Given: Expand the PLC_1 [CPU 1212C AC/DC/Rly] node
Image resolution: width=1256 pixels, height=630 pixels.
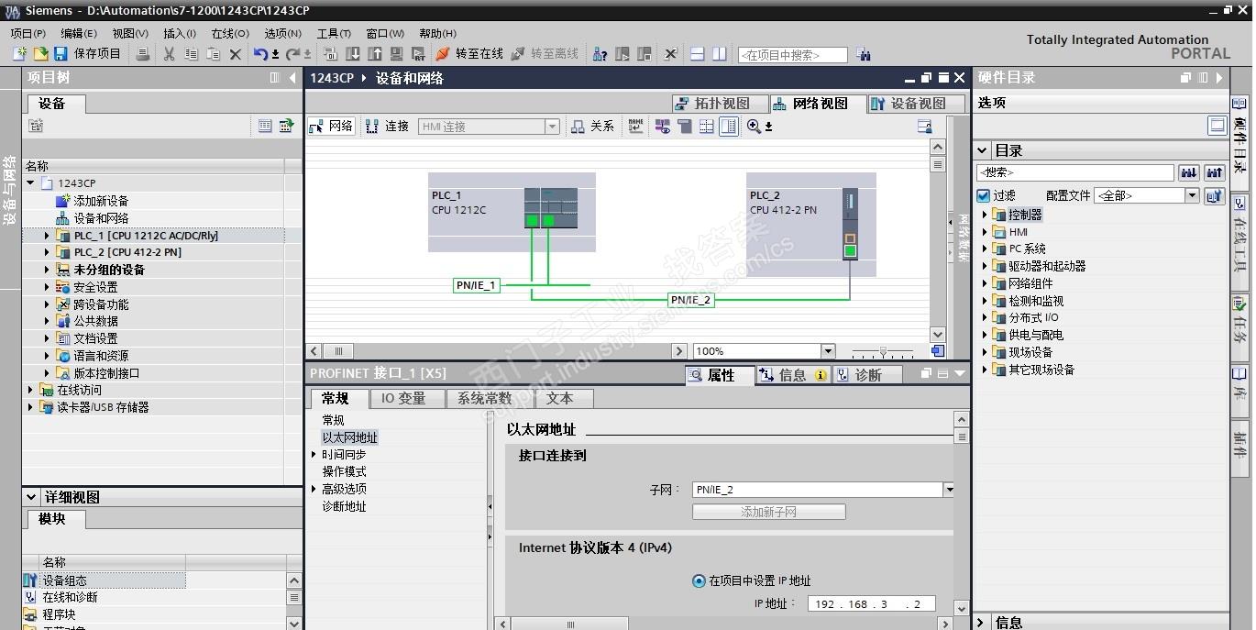Looking at the screenshot, I should click(x=48, y=236).
